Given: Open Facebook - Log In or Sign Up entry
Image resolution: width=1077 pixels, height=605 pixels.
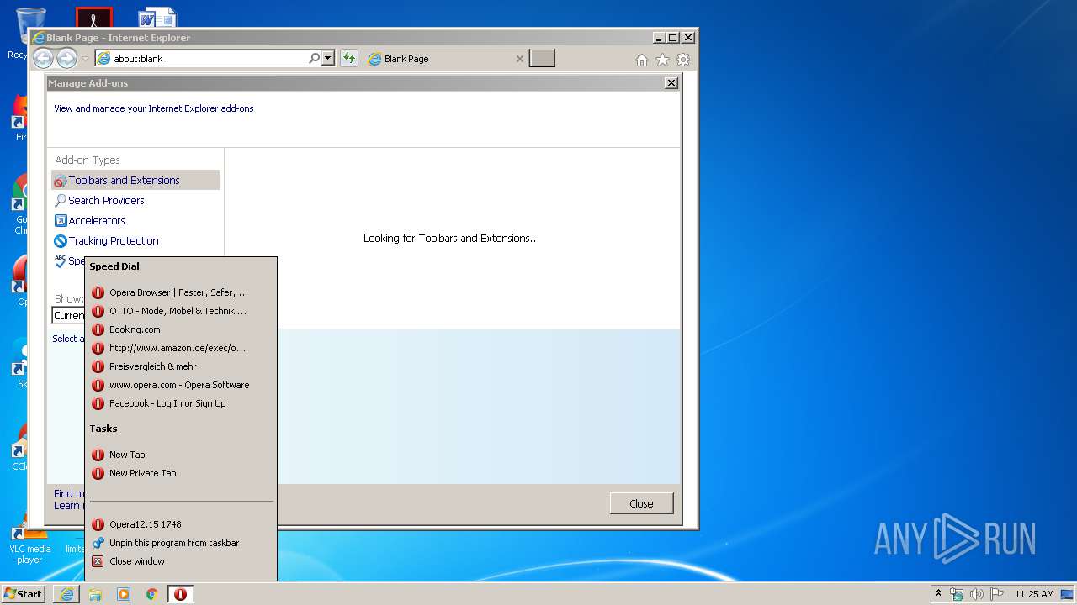Looking at the screenshot, I should pyautogui.click(x=181, y=403).
